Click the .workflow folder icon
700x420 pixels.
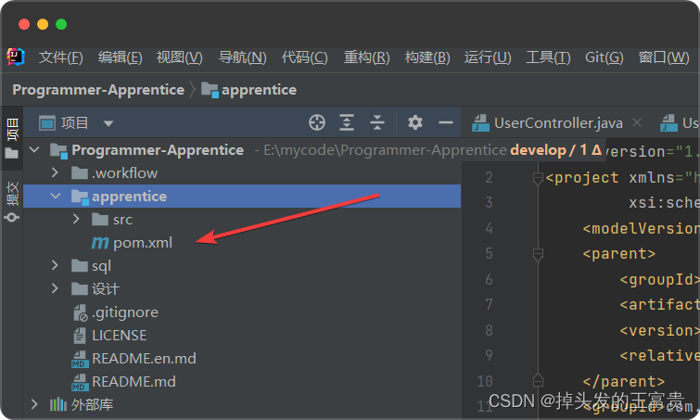(x=80, y=172)
